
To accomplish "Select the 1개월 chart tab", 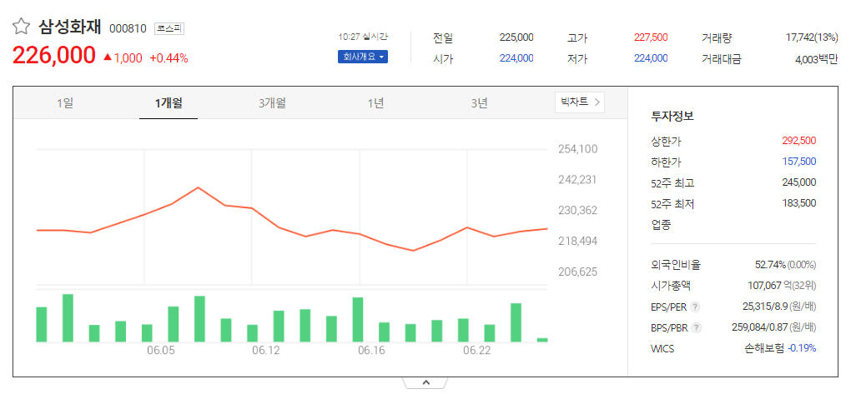I will (169, 103).
